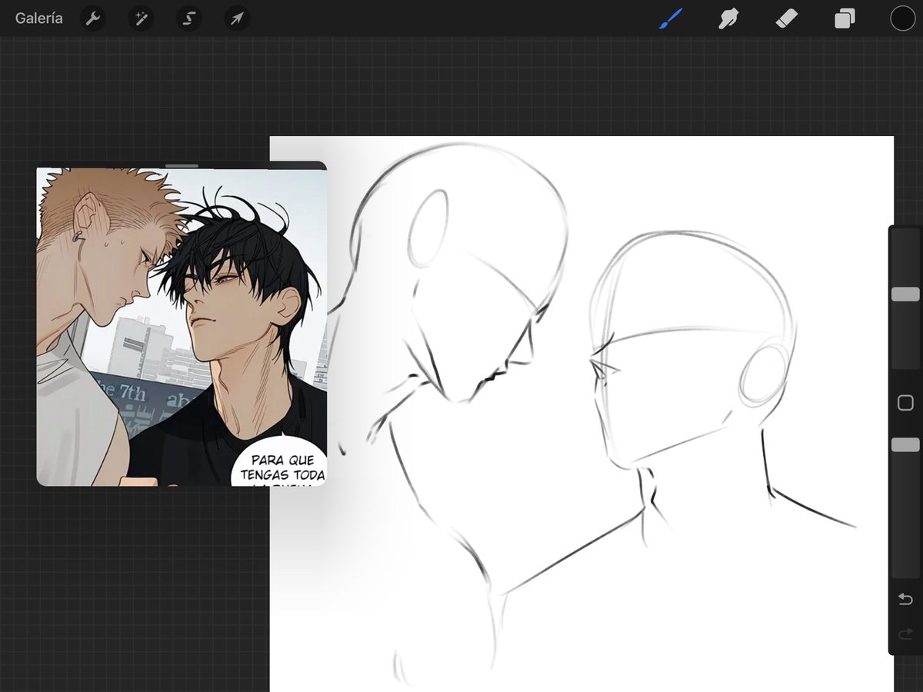This screenshot has width=923, height=692.
Task: Open the Adjustments magic wand menu
Action: click(x=141, y=18)
